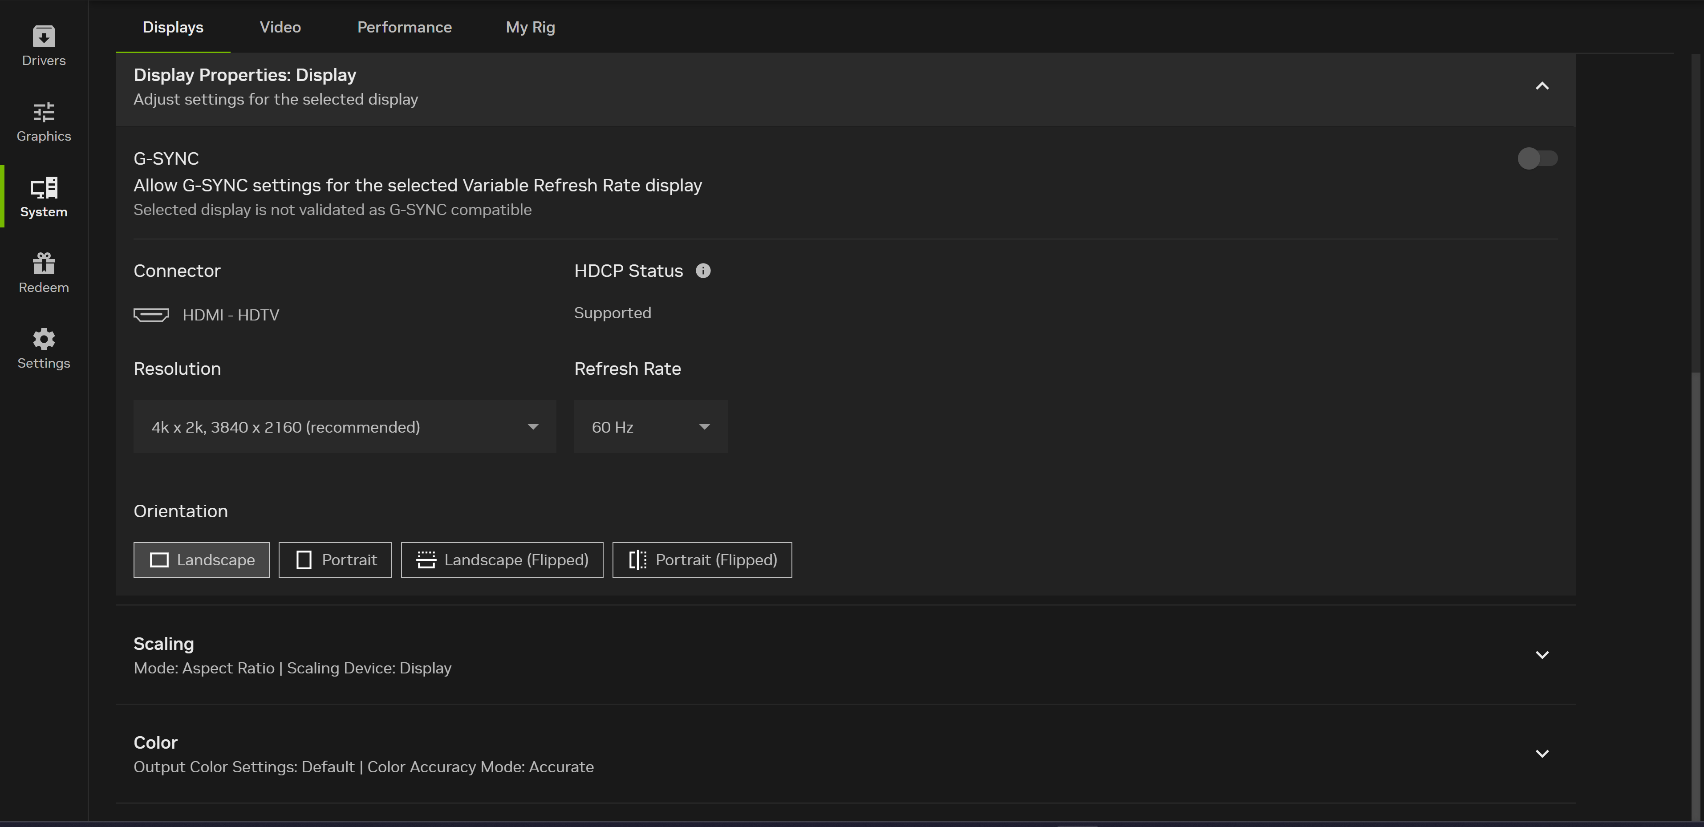Click the HDCP Status info icon
The width and height of the screenshot is (1704, 827).
click(703, 271)
